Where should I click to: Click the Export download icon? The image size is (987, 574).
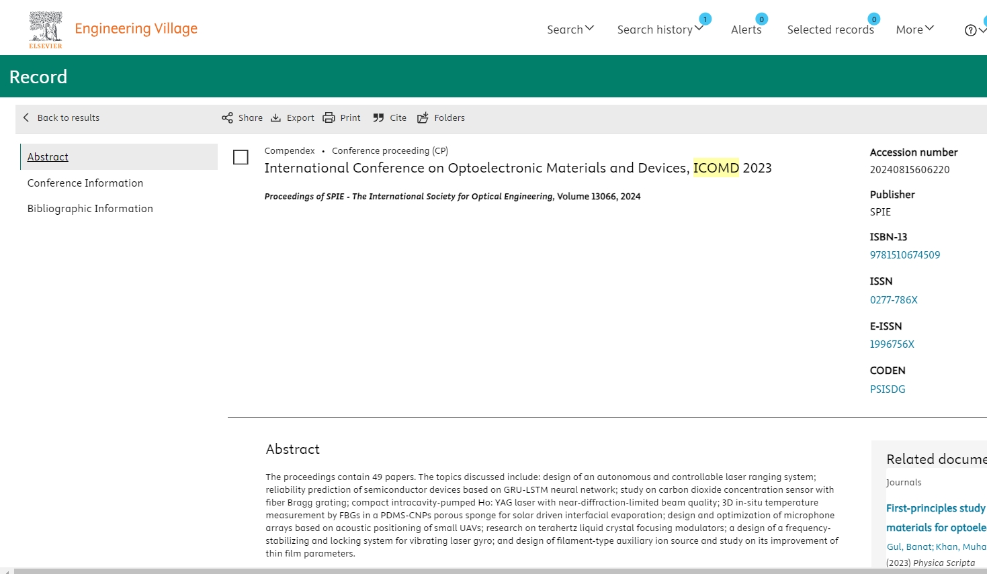coord(275,117)
